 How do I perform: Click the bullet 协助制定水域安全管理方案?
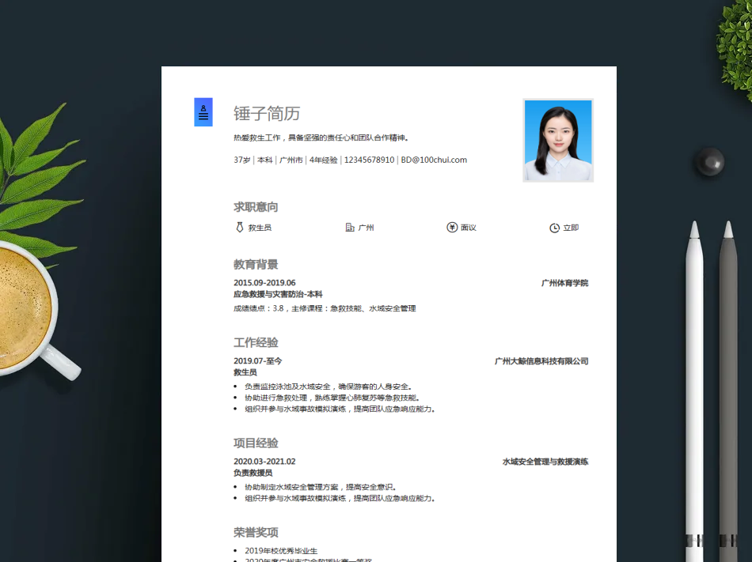pos(321,488)
